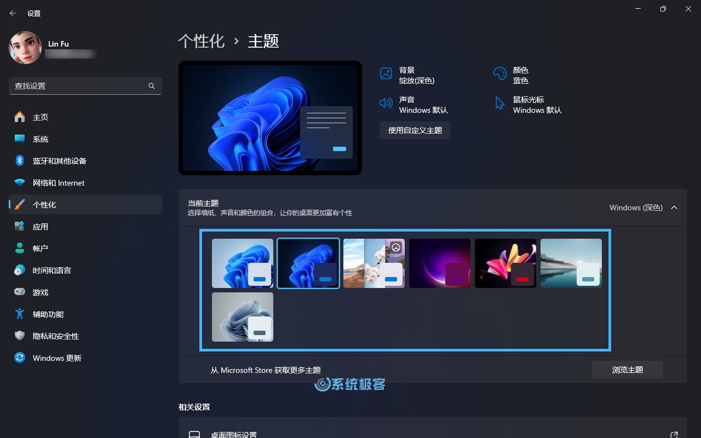This screenshot has width=701, height=438.
Task: Click 浏览主题 button
Action: click(x=628, y=370)
